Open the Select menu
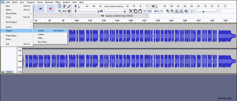This screenshot has height=101, width=237. [x=15, y=2]
